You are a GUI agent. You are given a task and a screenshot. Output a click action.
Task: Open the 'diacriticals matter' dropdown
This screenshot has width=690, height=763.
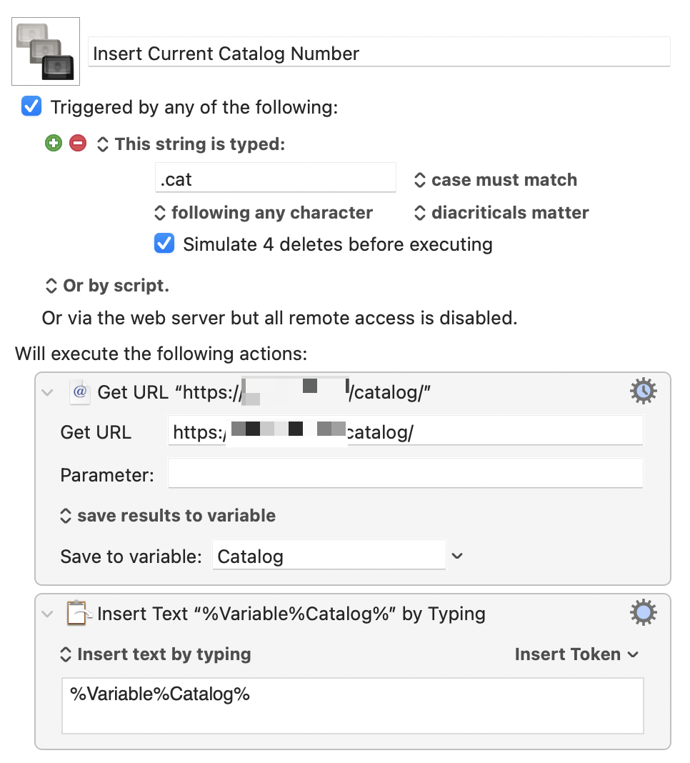(501, 213)
